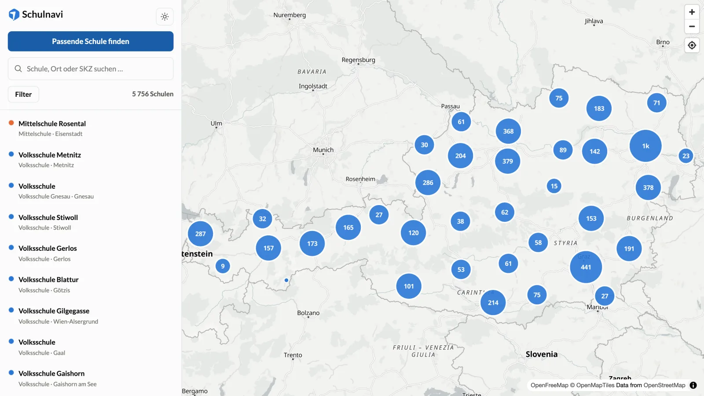Click the search magnifier icon
The height and width of the screenshot is (396, 704).
click(18, 69)
